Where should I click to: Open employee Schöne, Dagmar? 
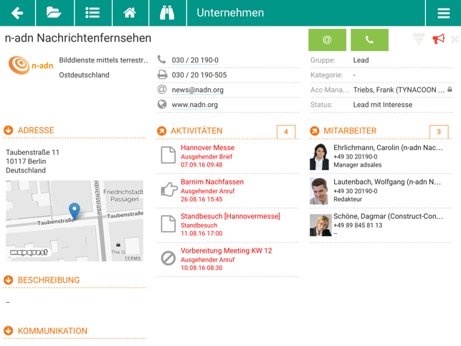tap(381, 225)
